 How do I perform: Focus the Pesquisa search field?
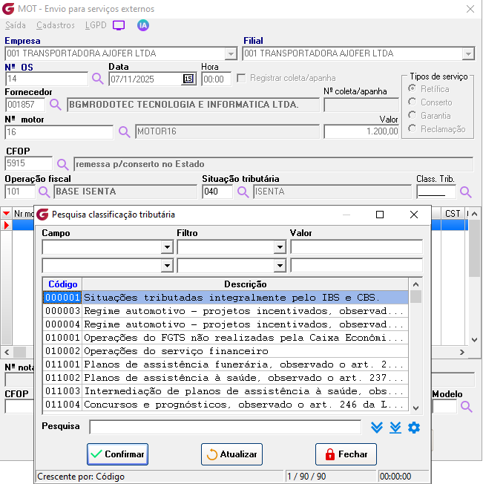pyautogui.click(x=225, y=427)
